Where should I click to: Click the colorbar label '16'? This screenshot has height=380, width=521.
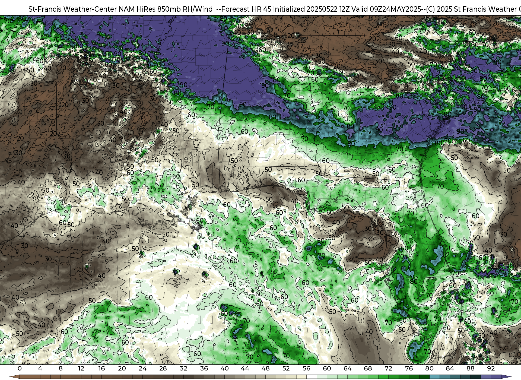[101, 368]
